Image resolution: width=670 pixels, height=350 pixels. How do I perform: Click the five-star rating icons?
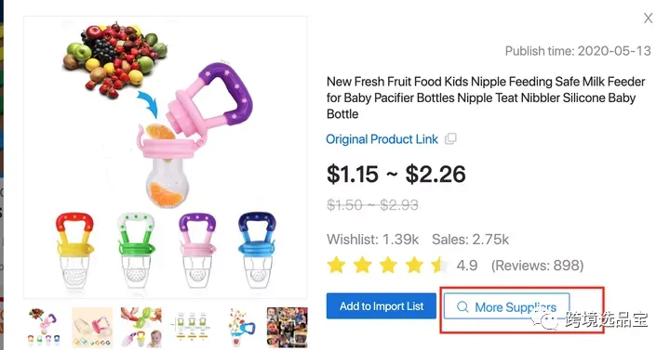point(387,266)
